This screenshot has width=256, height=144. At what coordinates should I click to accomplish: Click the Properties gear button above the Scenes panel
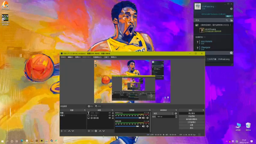tap(90, 106)
